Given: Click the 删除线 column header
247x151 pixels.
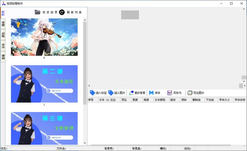Looking at the screenshot, I should (198, 100).
